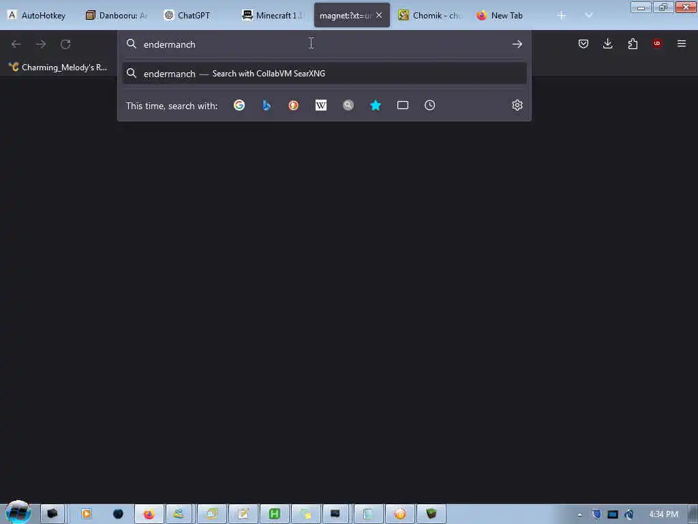Screen dimensions: 698x524
Task: Open the Minecraft grass block taskbar icon
Action: (x=431, y=514)
